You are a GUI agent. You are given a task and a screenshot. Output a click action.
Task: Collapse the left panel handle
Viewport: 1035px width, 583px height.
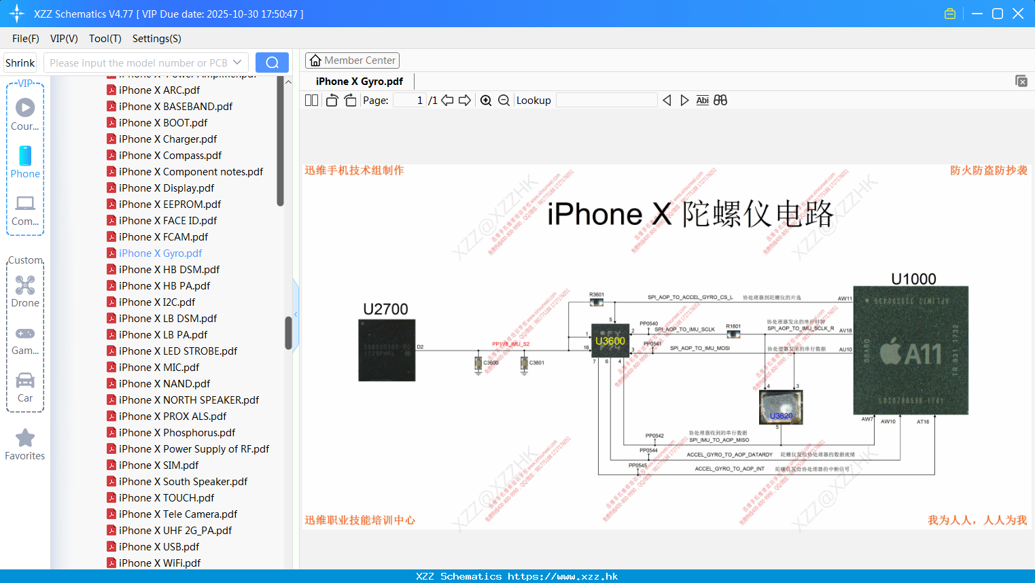tap(296, 315)
